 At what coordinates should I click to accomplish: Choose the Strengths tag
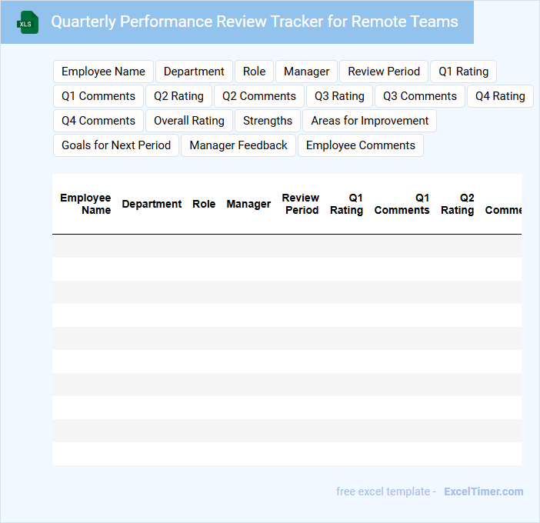(x=268, y=121)
